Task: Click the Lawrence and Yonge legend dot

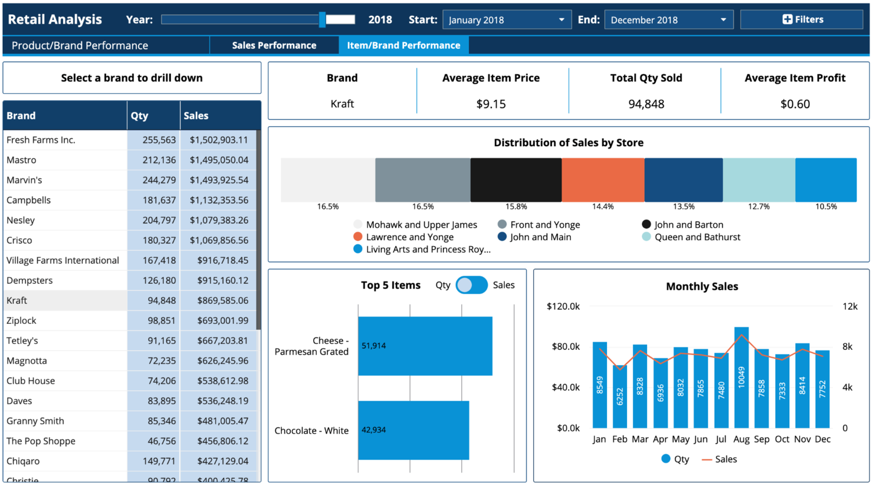Action: (357, 237)
